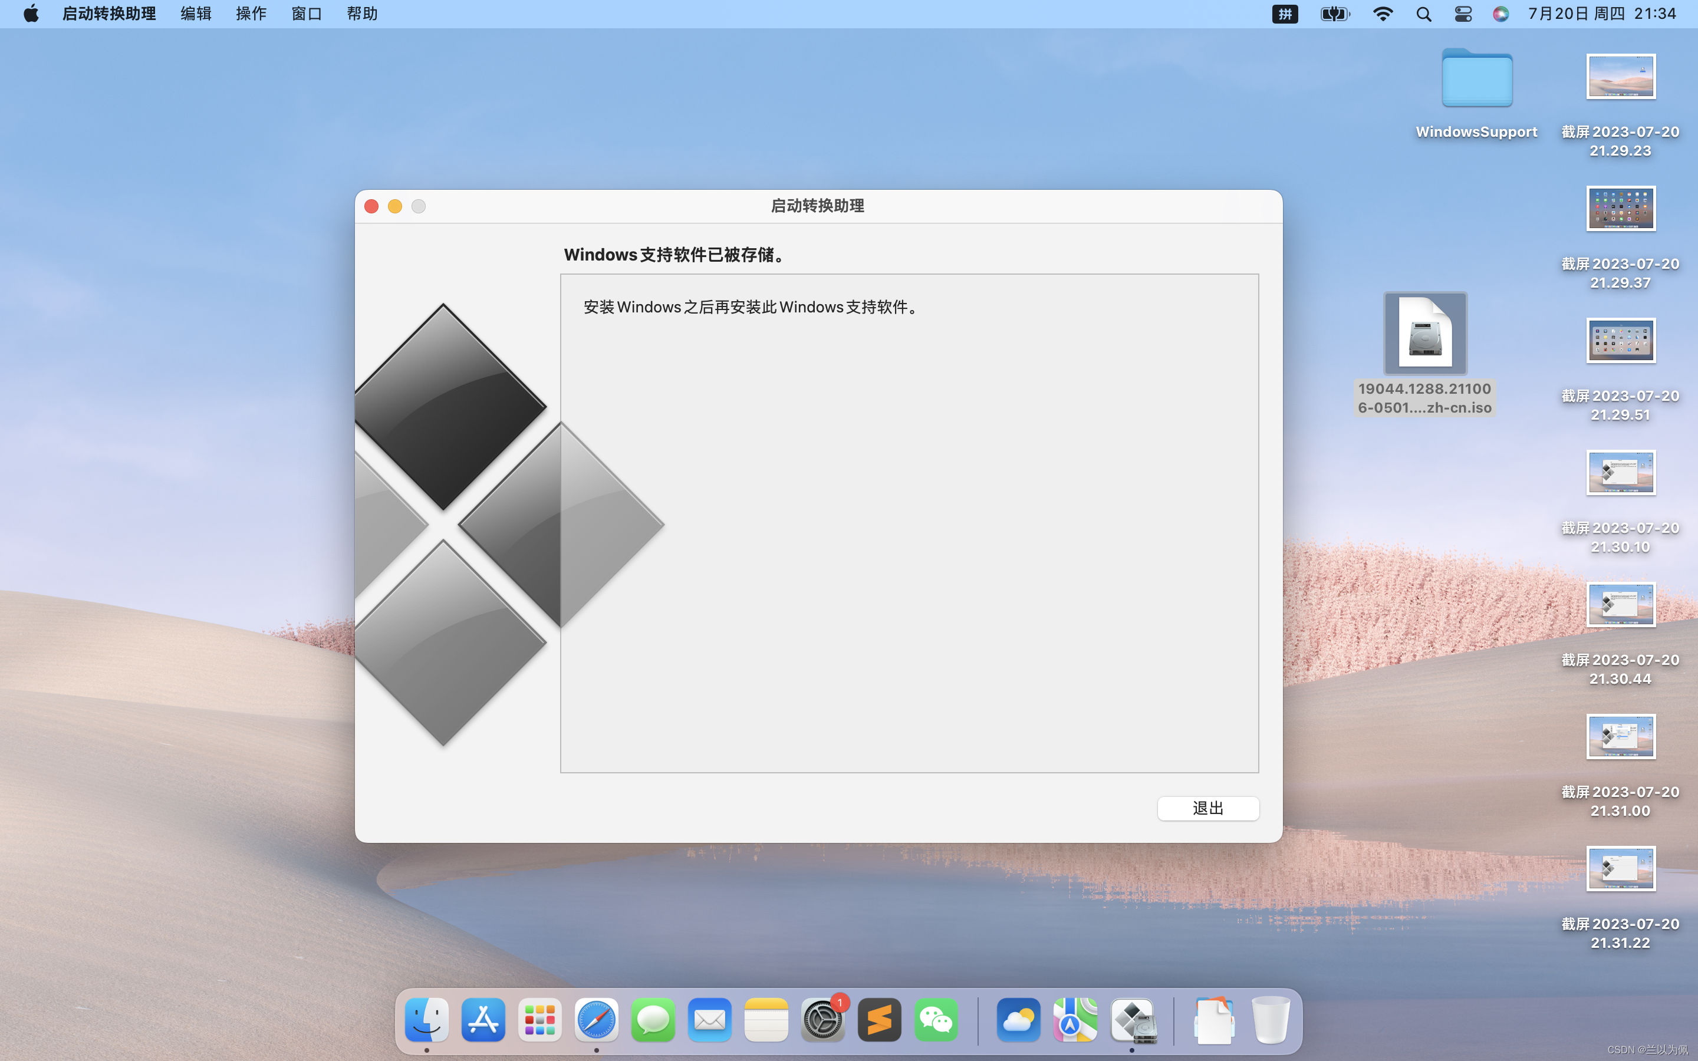Launch WeChat from the Dock

point(936,1020)
